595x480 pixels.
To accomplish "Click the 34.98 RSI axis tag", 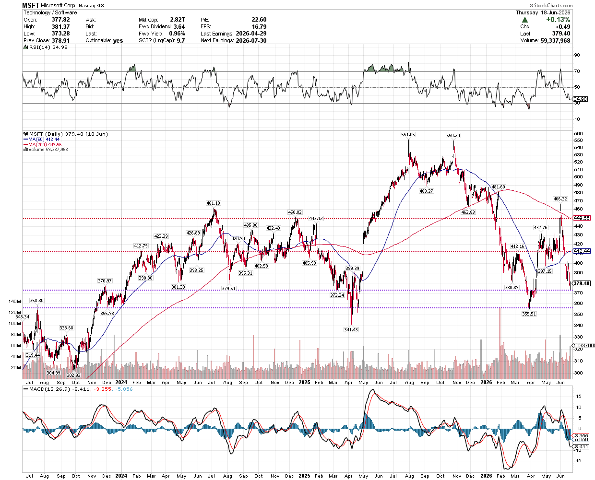I will 581,99.
